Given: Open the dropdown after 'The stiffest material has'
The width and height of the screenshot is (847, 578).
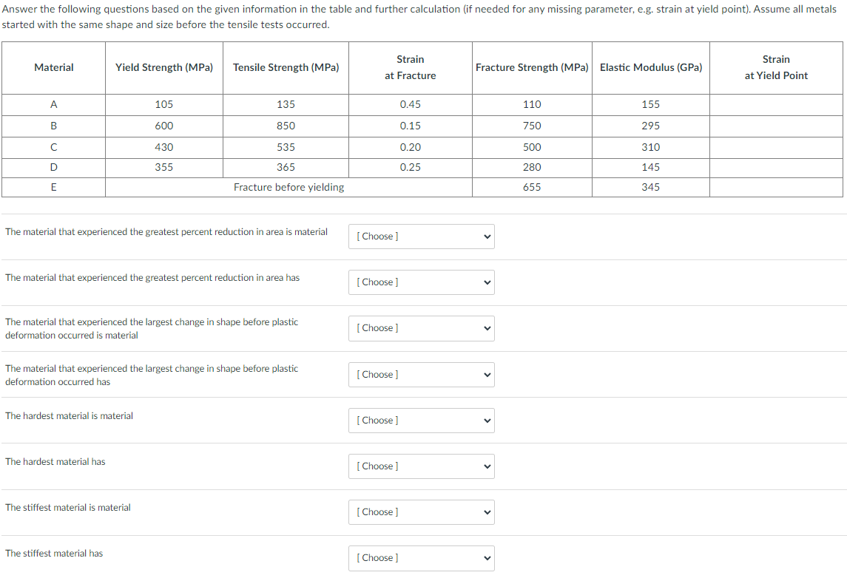Looking at the screenshot, I should 421,558.
